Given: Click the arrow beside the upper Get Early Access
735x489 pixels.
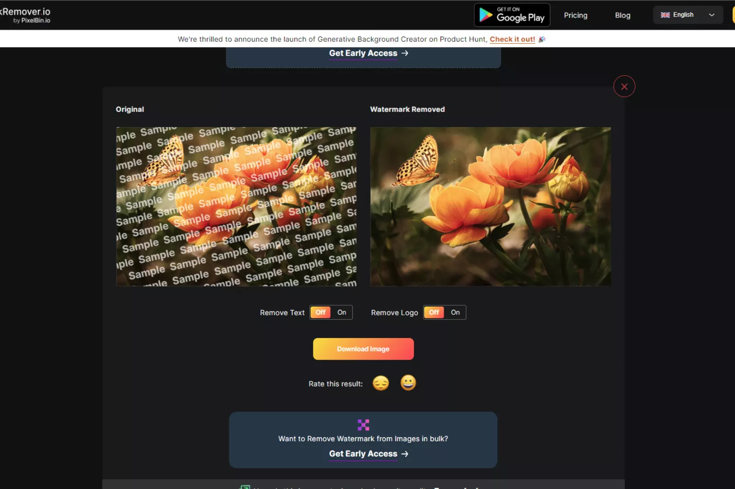Looking at the screenshot, I should [405, 53].
